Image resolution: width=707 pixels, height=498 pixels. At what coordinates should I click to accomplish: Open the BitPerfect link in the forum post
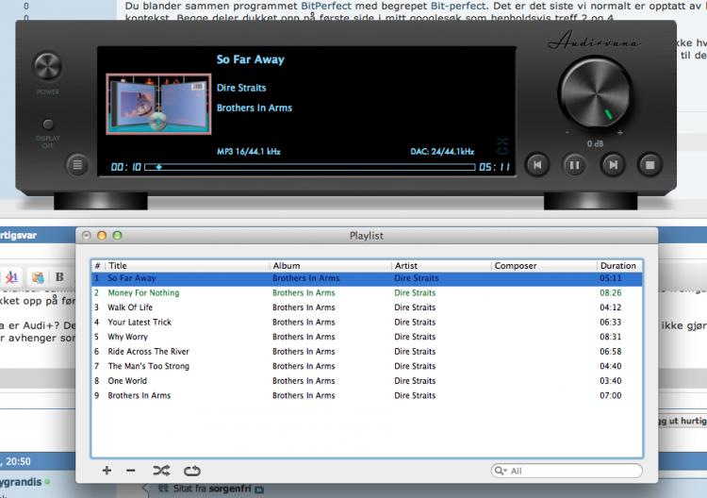tap(325, 6)
